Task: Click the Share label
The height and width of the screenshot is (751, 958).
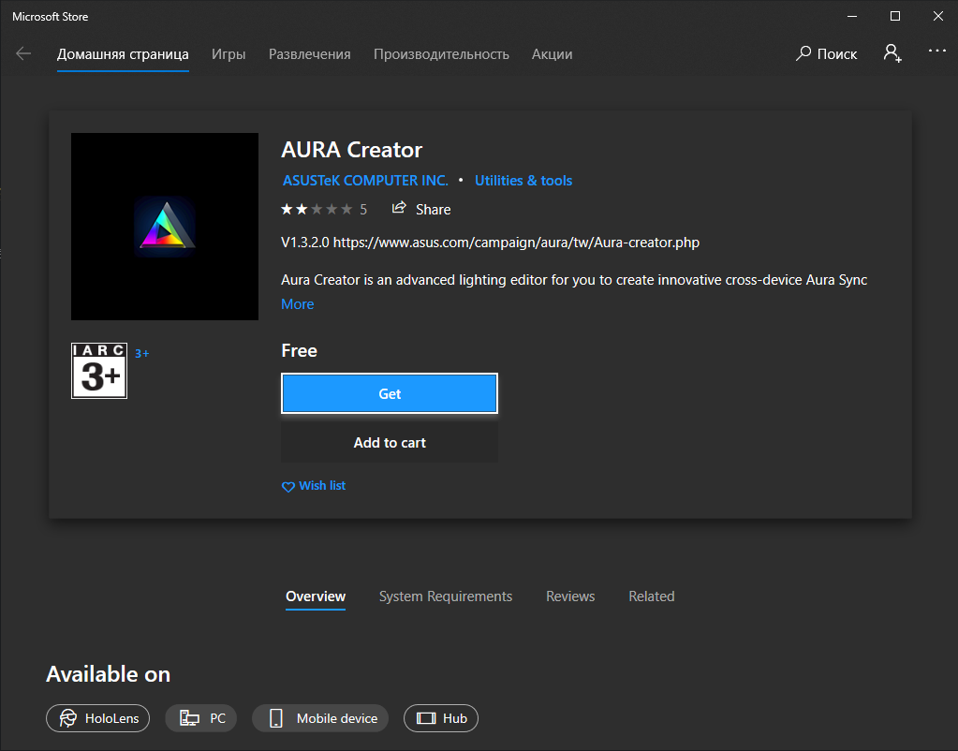Action: 434,210
